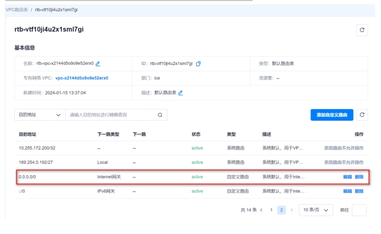Go to previous page arrow
381x234 pixels.
pos(262,210)
